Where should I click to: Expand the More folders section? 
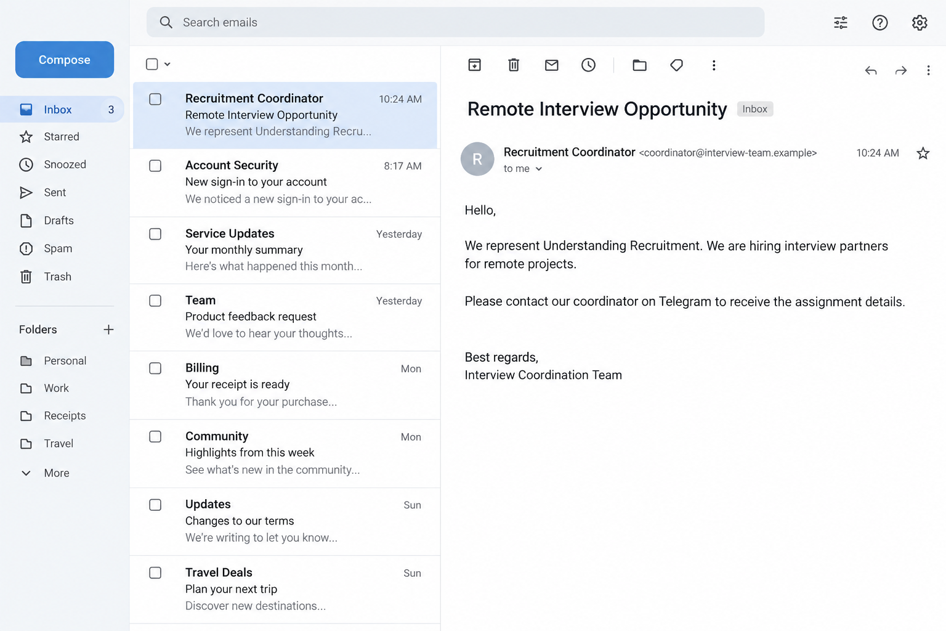tap(45, 473)
